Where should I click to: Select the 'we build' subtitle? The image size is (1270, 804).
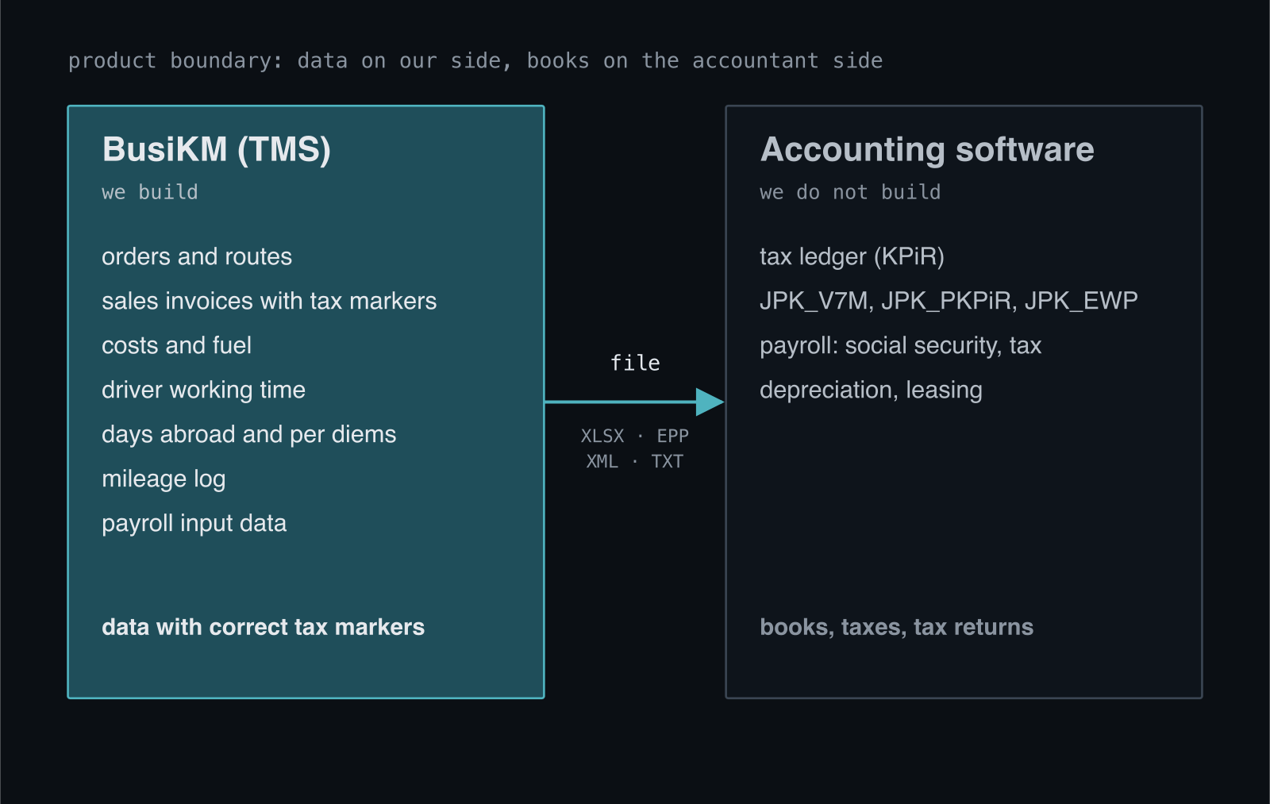click(150, 192)
